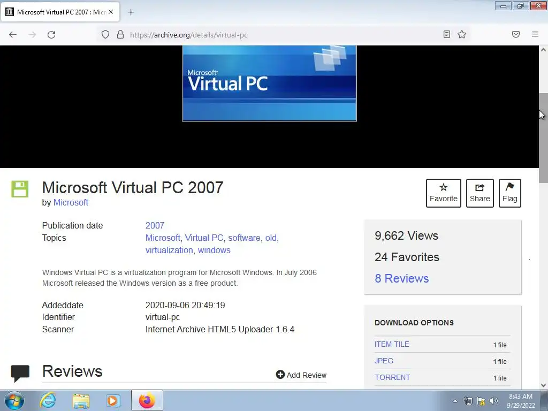Go back using the browser back arrow
Viewport: 548px width, 411px height.
[x=13, y=35]
